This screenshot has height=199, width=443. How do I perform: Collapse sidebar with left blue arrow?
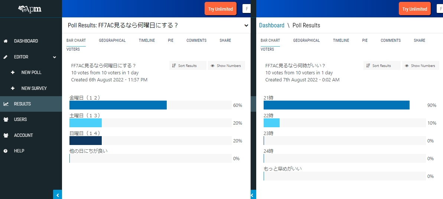tap(58, 195)
